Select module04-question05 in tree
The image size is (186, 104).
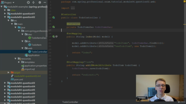coord(23,90)
